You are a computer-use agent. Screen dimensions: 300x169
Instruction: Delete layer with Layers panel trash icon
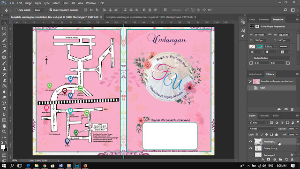coord(292,160)
